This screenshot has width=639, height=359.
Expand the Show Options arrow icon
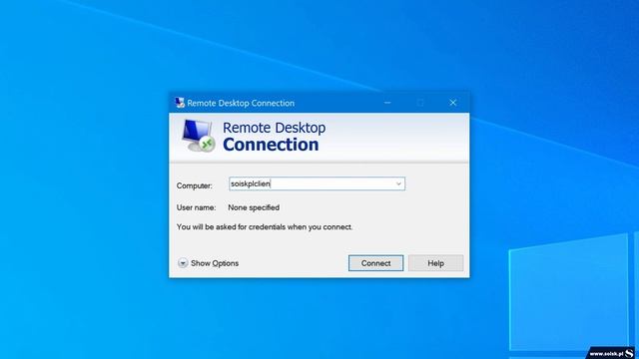(x=183, y=263)
